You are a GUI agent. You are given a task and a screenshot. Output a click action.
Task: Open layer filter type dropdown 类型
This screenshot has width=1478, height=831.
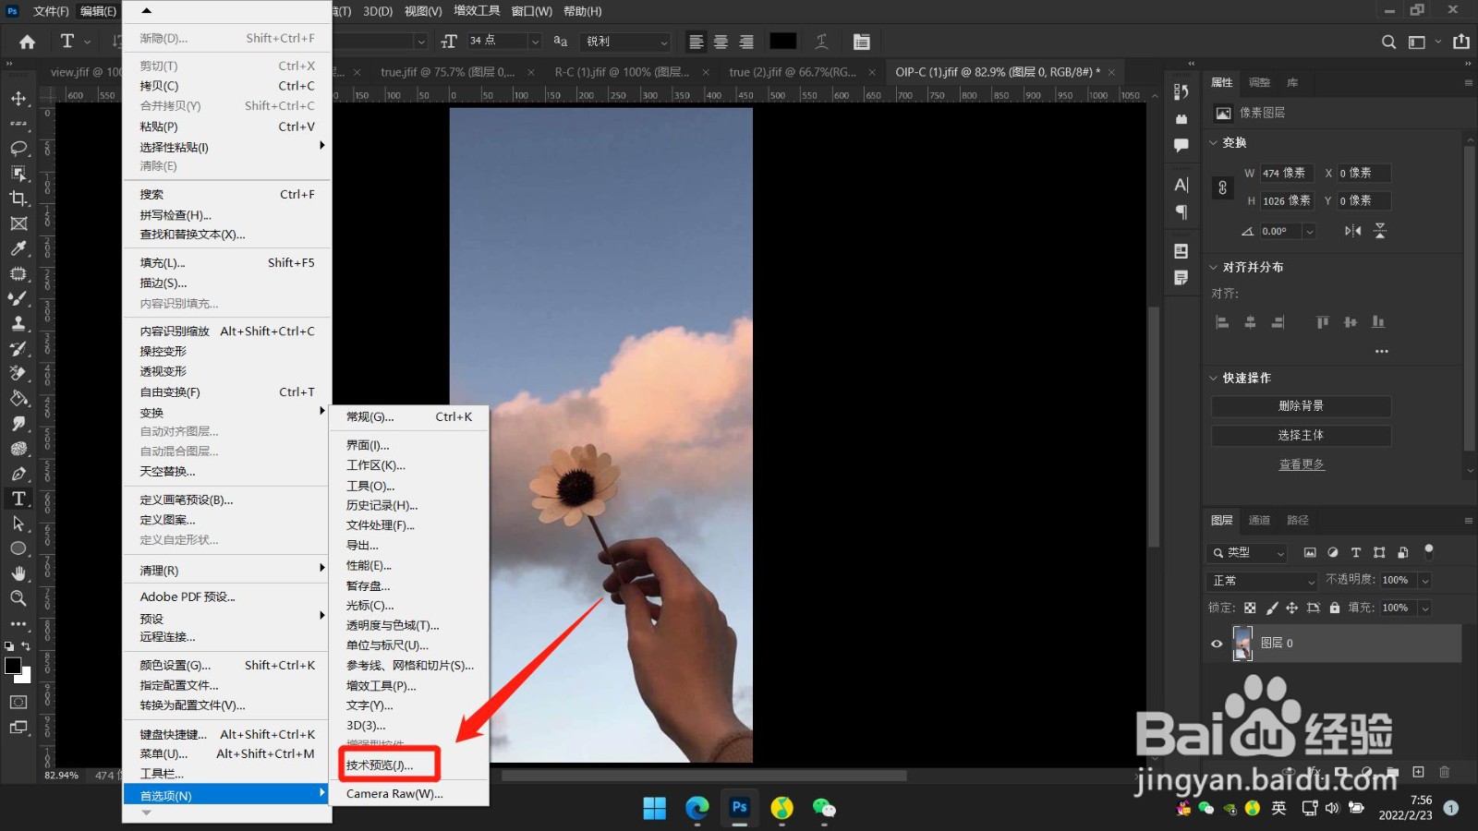tap(1247, 553)
